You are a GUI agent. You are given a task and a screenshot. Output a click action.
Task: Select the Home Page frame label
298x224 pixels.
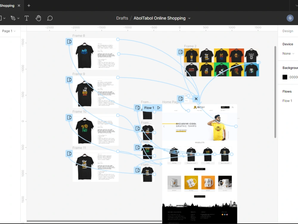pos(171,102)
